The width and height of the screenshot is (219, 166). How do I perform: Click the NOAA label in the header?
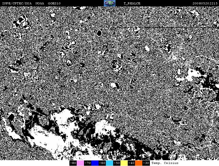pos(40,3)
